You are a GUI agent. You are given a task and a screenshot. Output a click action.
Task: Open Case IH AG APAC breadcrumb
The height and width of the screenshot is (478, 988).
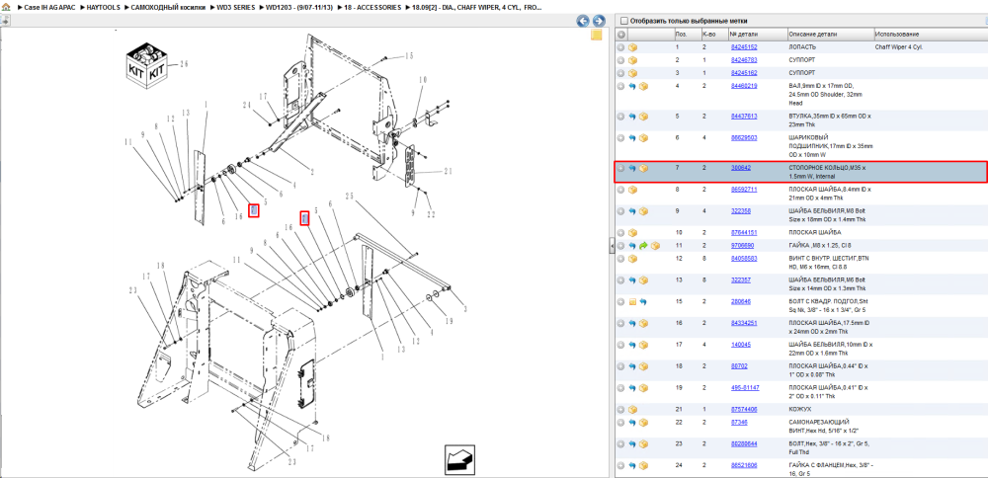click(x=48, y=7)
